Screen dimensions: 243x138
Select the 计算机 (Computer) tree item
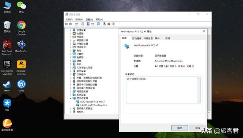pyautogui.click(x=80, y=54)
